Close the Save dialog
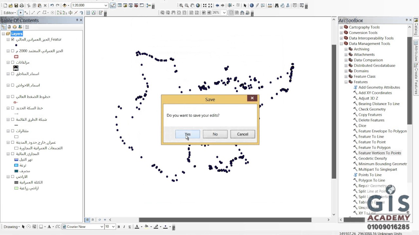Screen dimensions: 419x235 252,98
